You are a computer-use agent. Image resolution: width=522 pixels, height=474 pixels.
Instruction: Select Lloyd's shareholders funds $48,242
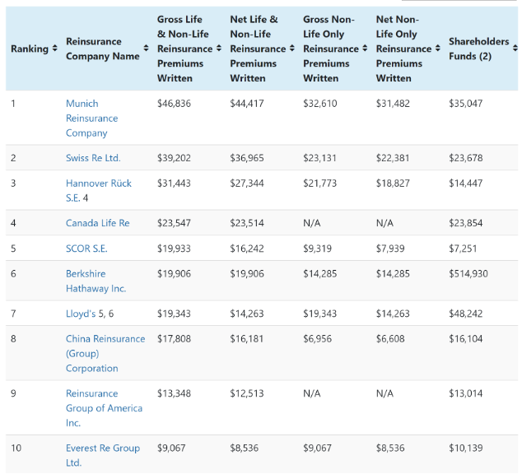(x=465, y=314)
